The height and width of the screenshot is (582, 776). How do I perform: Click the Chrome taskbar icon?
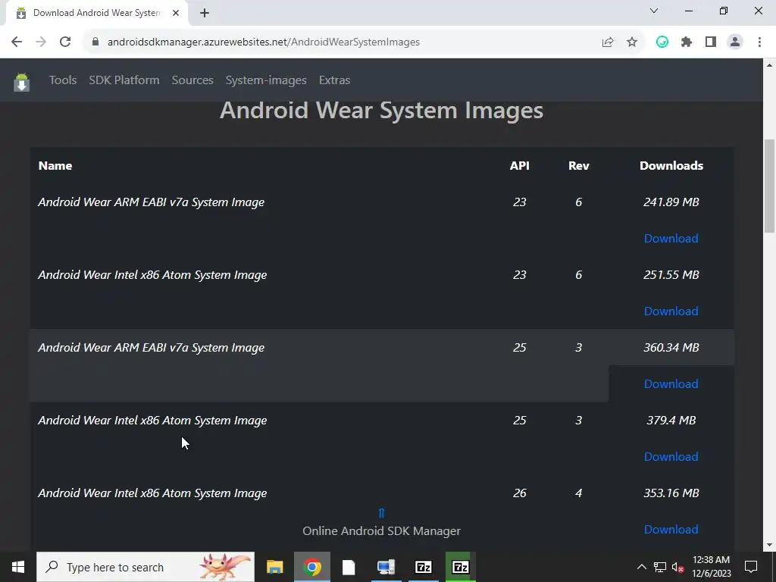[311, 567]
